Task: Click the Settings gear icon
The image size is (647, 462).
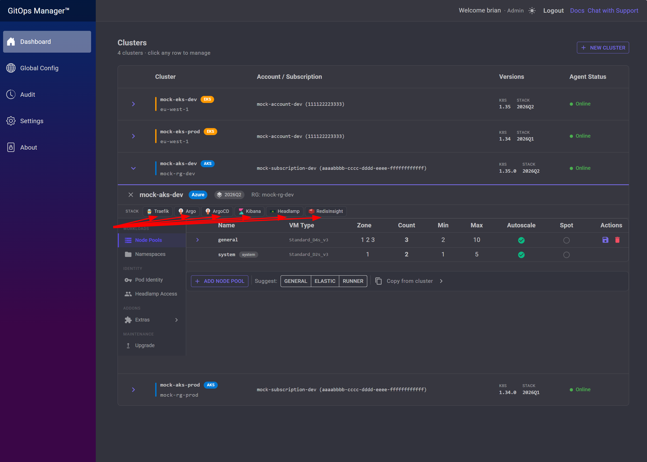Action: point(11,121)
